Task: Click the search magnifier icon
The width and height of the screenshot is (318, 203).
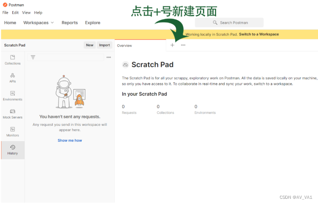Action: pos(215,23)
